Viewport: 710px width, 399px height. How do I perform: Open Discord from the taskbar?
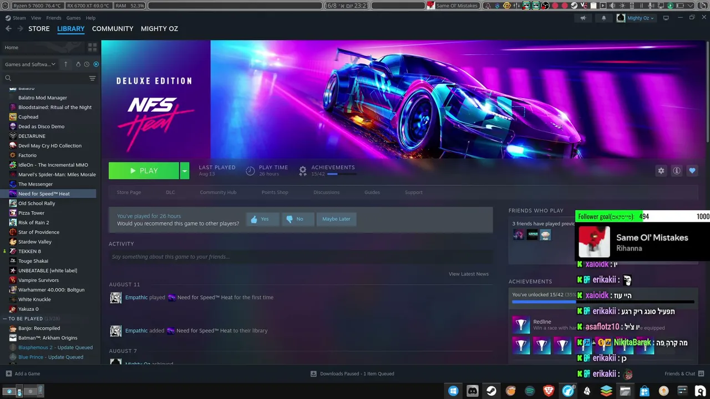tap(473, 391)
